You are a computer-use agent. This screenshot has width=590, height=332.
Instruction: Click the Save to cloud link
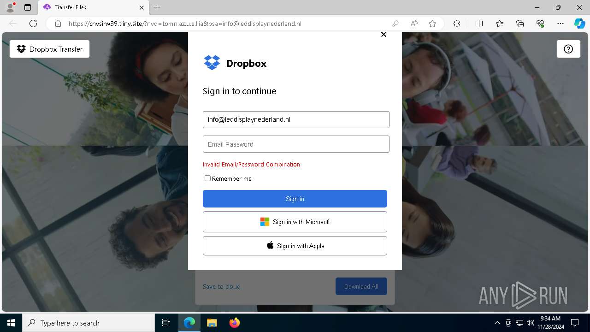coord(222,286)
